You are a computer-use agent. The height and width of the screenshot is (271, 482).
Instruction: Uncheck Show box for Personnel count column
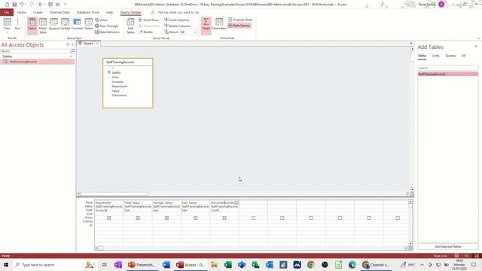(x=224, y=218)
